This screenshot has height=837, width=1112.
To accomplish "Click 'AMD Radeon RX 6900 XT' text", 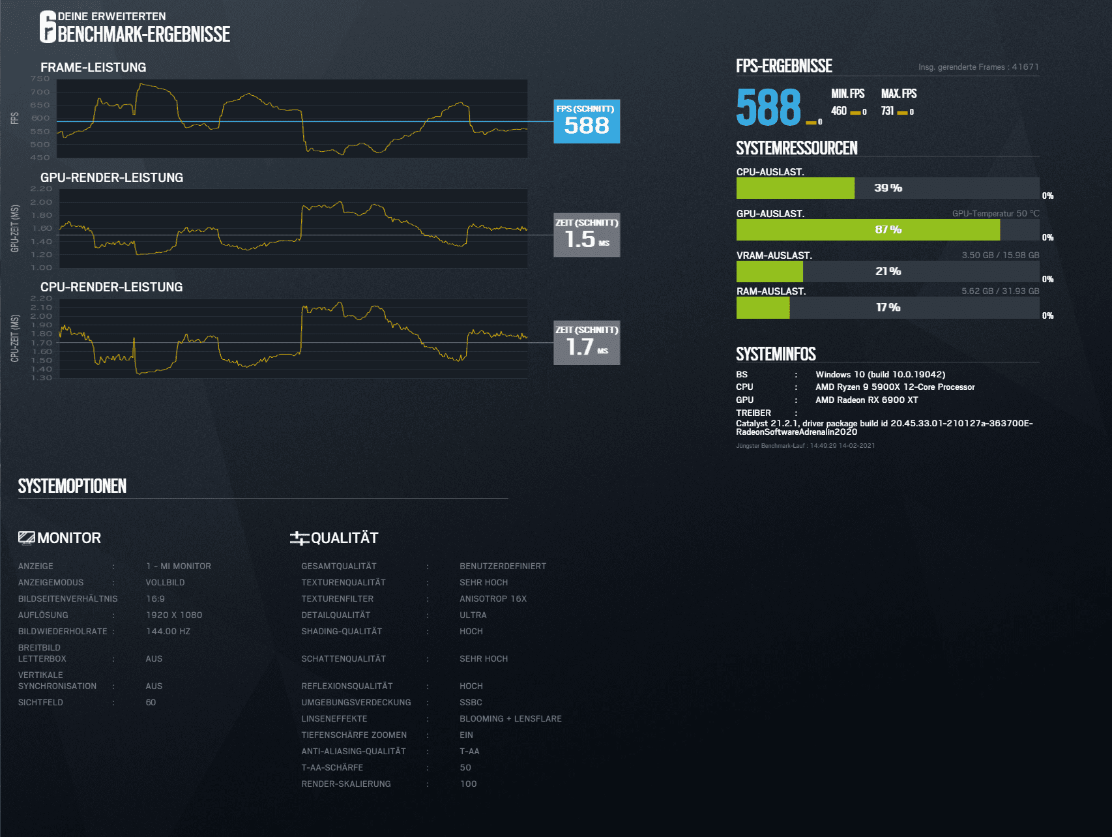I will tap(866, 400).
